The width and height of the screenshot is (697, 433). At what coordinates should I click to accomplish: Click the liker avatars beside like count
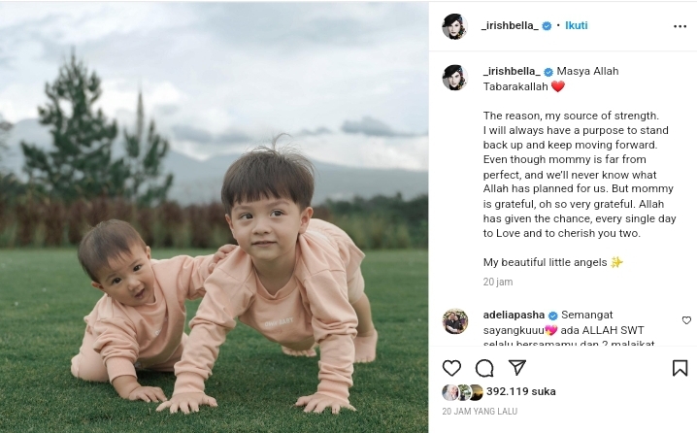462,392
